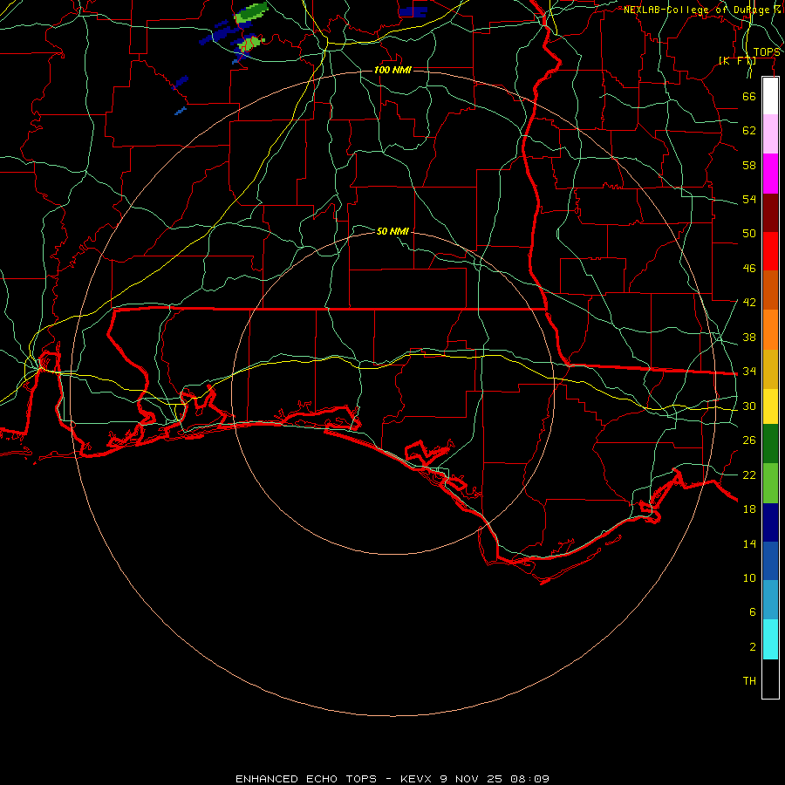
Task: Click the legend value '6'
Action: 753,611
